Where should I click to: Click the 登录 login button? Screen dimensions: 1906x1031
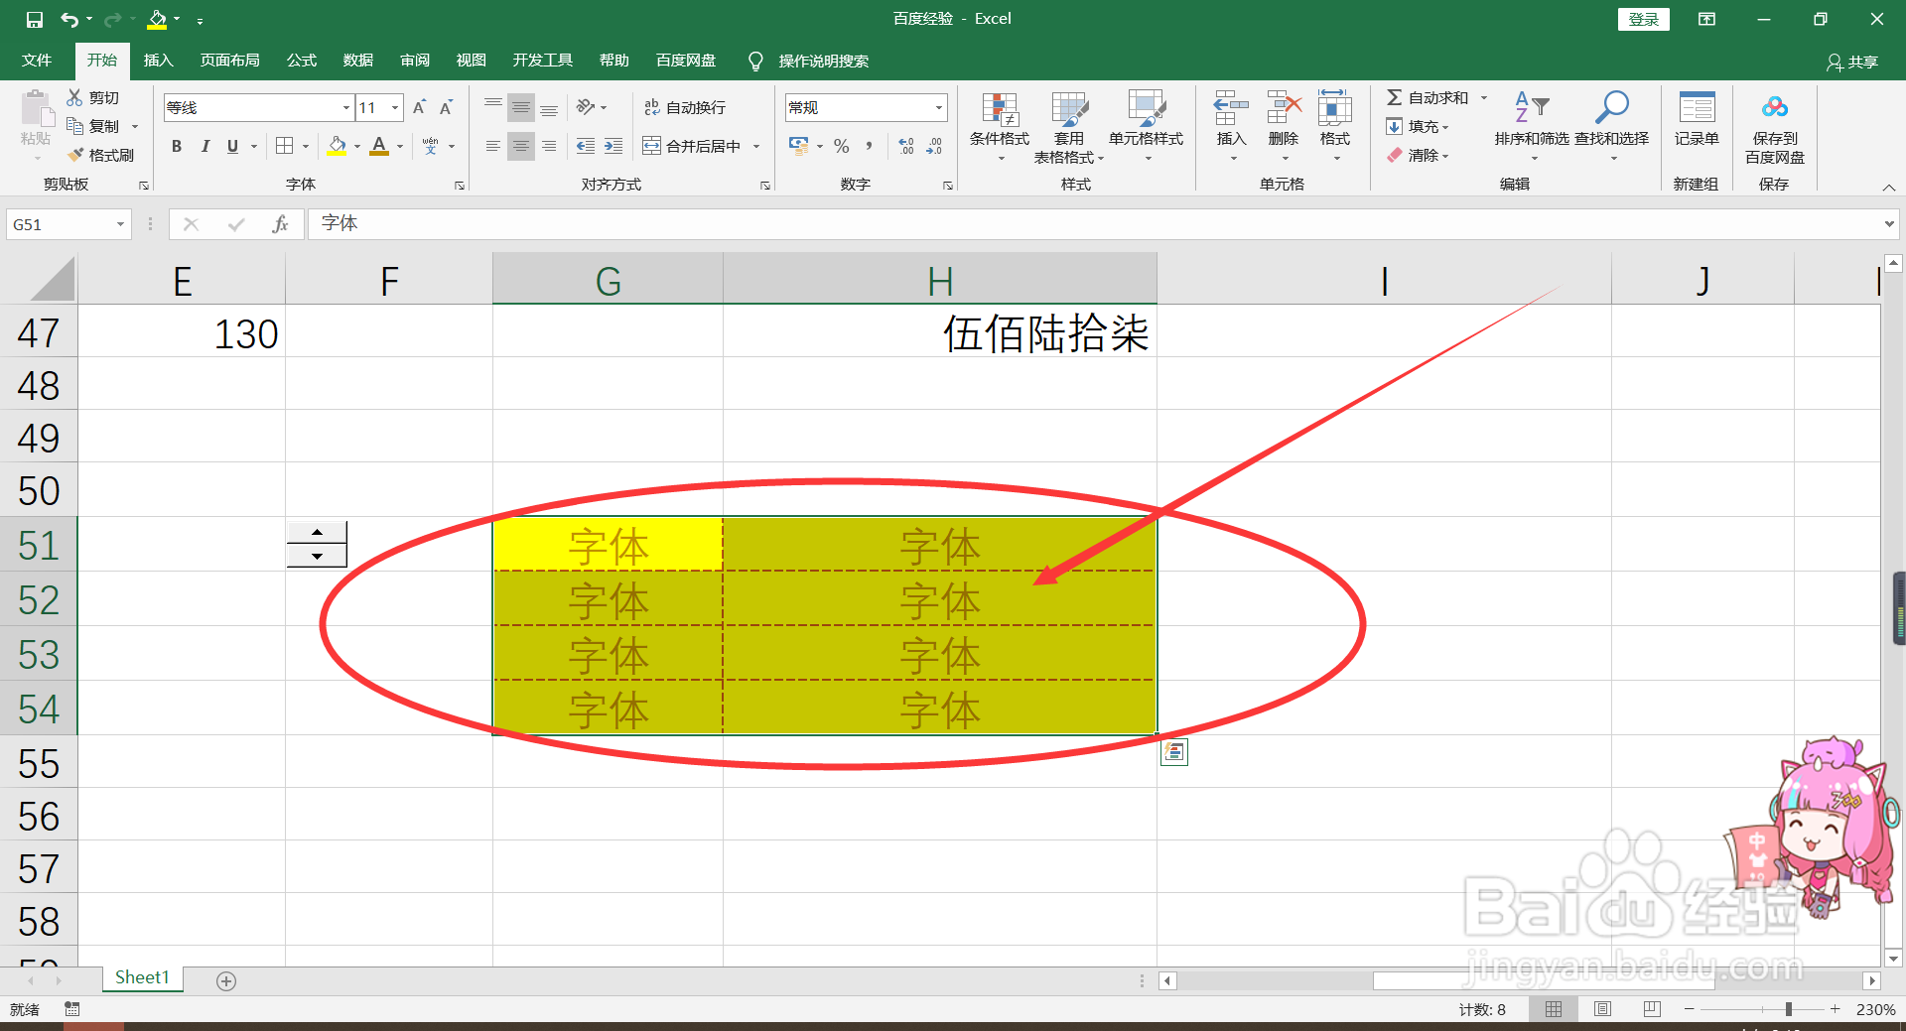click(1644, 19)
